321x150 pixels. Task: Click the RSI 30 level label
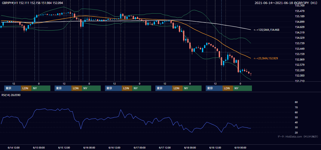(x=296, y=127)
